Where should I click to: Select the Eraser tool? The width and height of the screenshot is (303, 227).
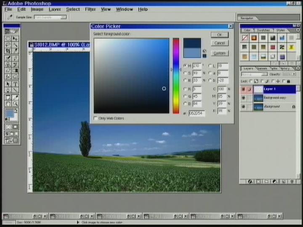click(x=8, y=71)
